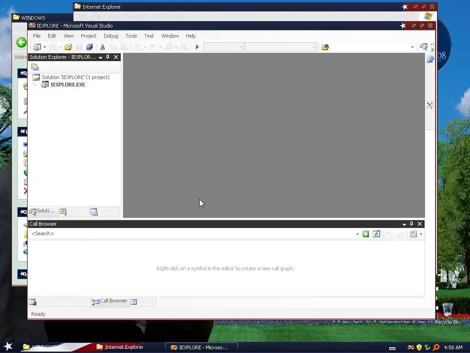
Task: Switch to the Call Browser bottom tab
Action: coord(110,301)
